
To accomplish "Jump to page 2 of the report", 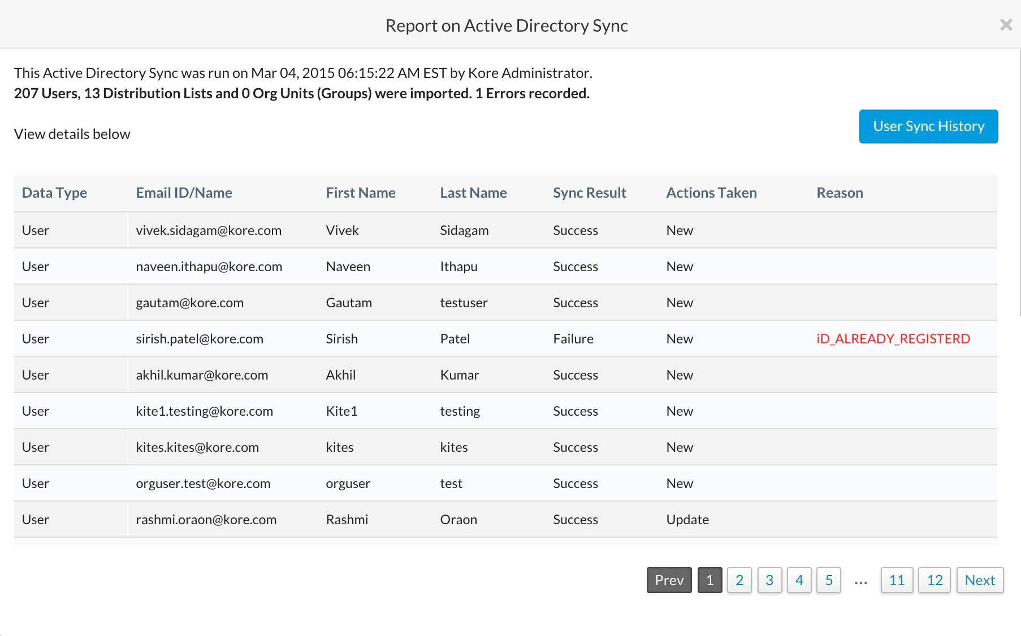I will [739, 580].
